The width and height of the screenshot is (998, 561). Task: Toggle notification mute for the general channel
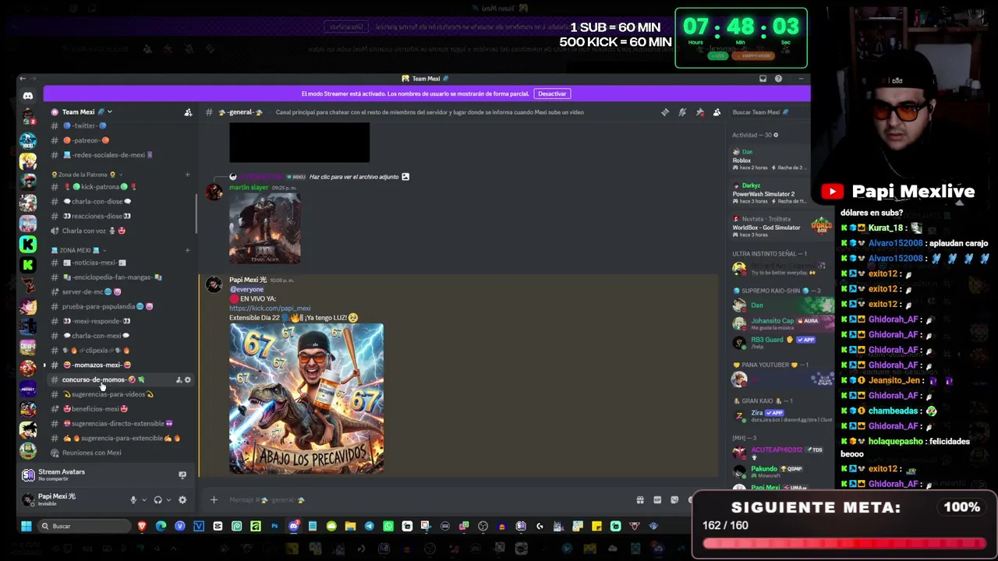(x=682, y=112)
